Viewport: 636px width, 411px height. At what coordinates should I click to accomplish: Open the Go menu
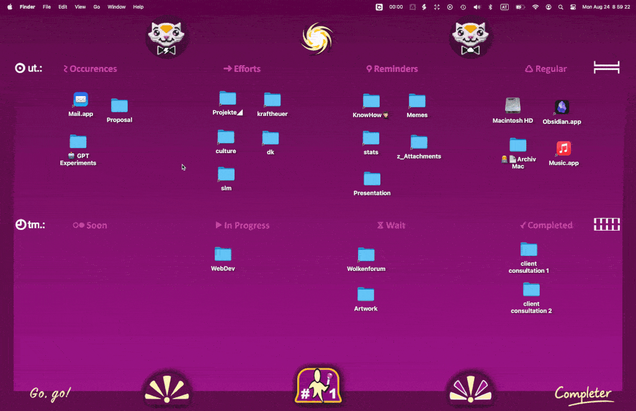(97, 7)
